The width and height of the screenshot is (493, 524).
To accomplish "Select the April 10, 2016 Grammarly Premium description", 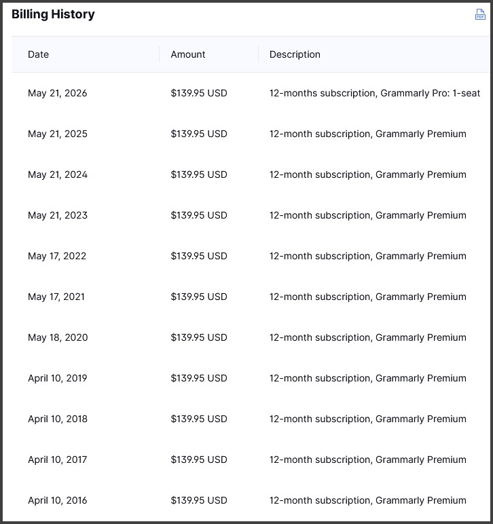I will 367,501.
